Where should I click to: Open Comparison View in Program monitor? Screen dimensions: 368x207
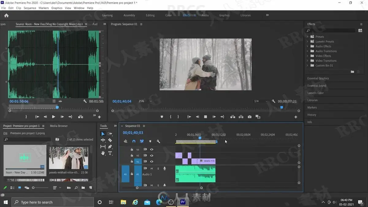coord(258,117)
